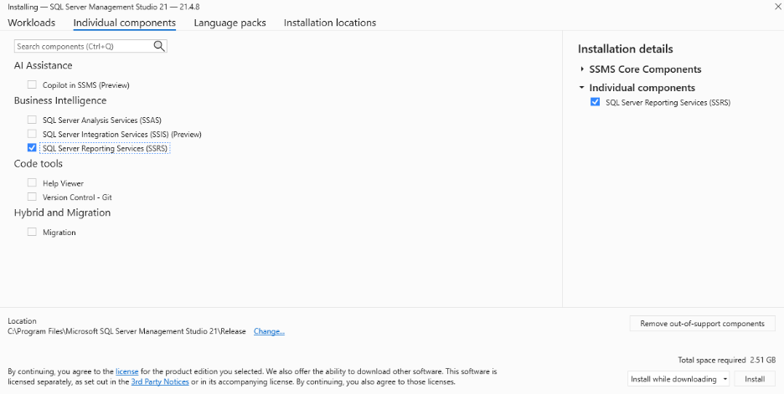Open the Install while downloading dropdown
784x394 pixels.
click(x=725, y=379)
